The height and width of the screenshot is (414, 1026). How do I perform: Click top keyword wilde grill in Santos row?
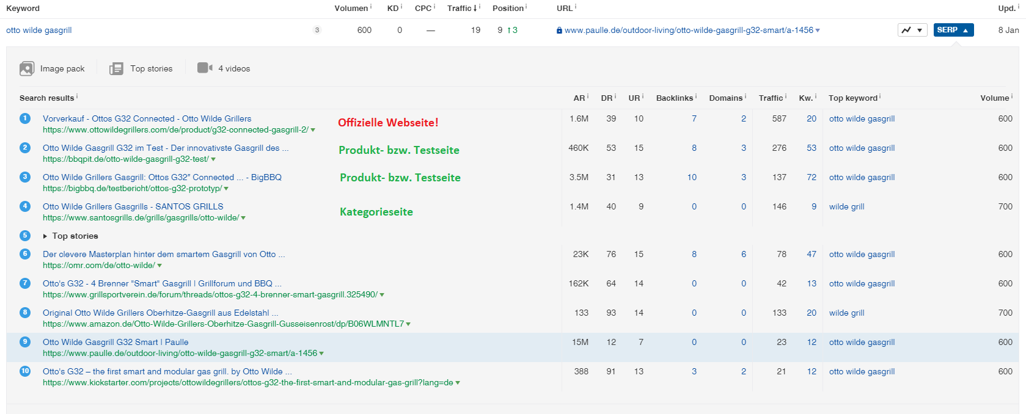[x=847, y=206]
